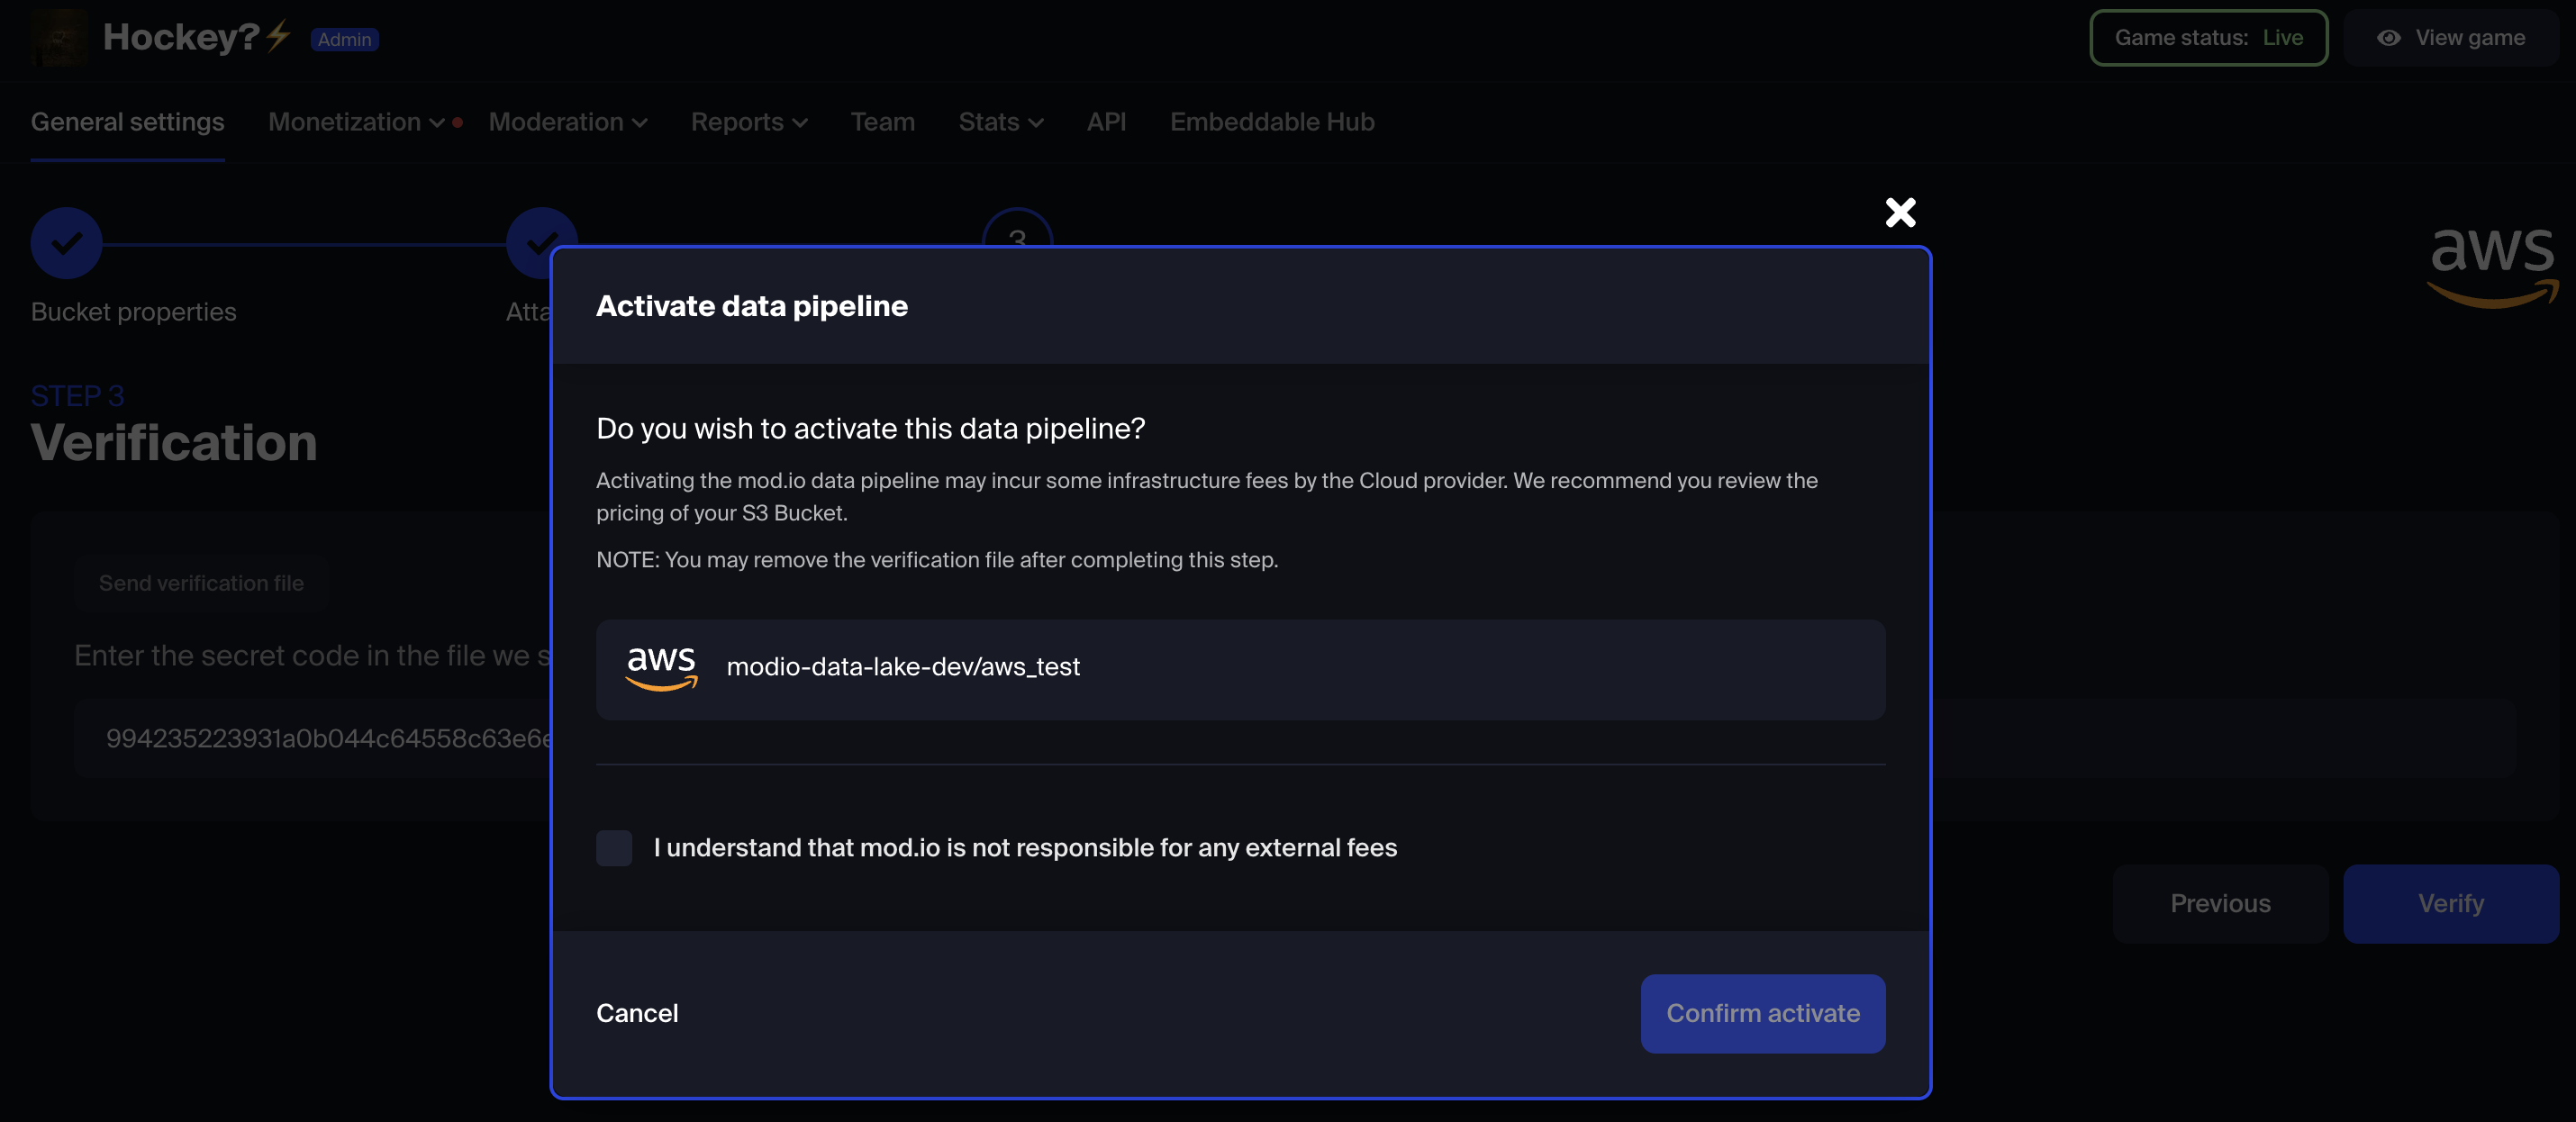Click the eye icon on View game
This screenshot has height=1122, width=2576.
pos(2390,38)
